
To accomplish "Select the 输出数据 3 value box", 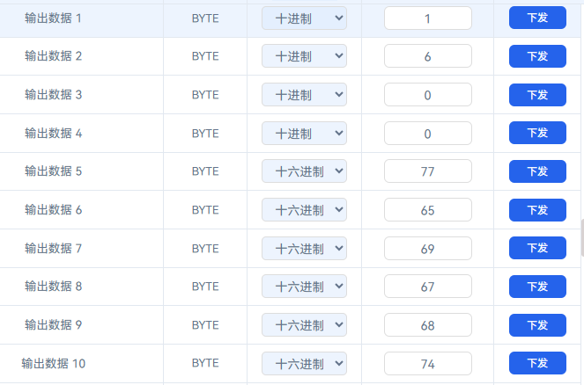I will pyautogui.click(x=428, y=95).
